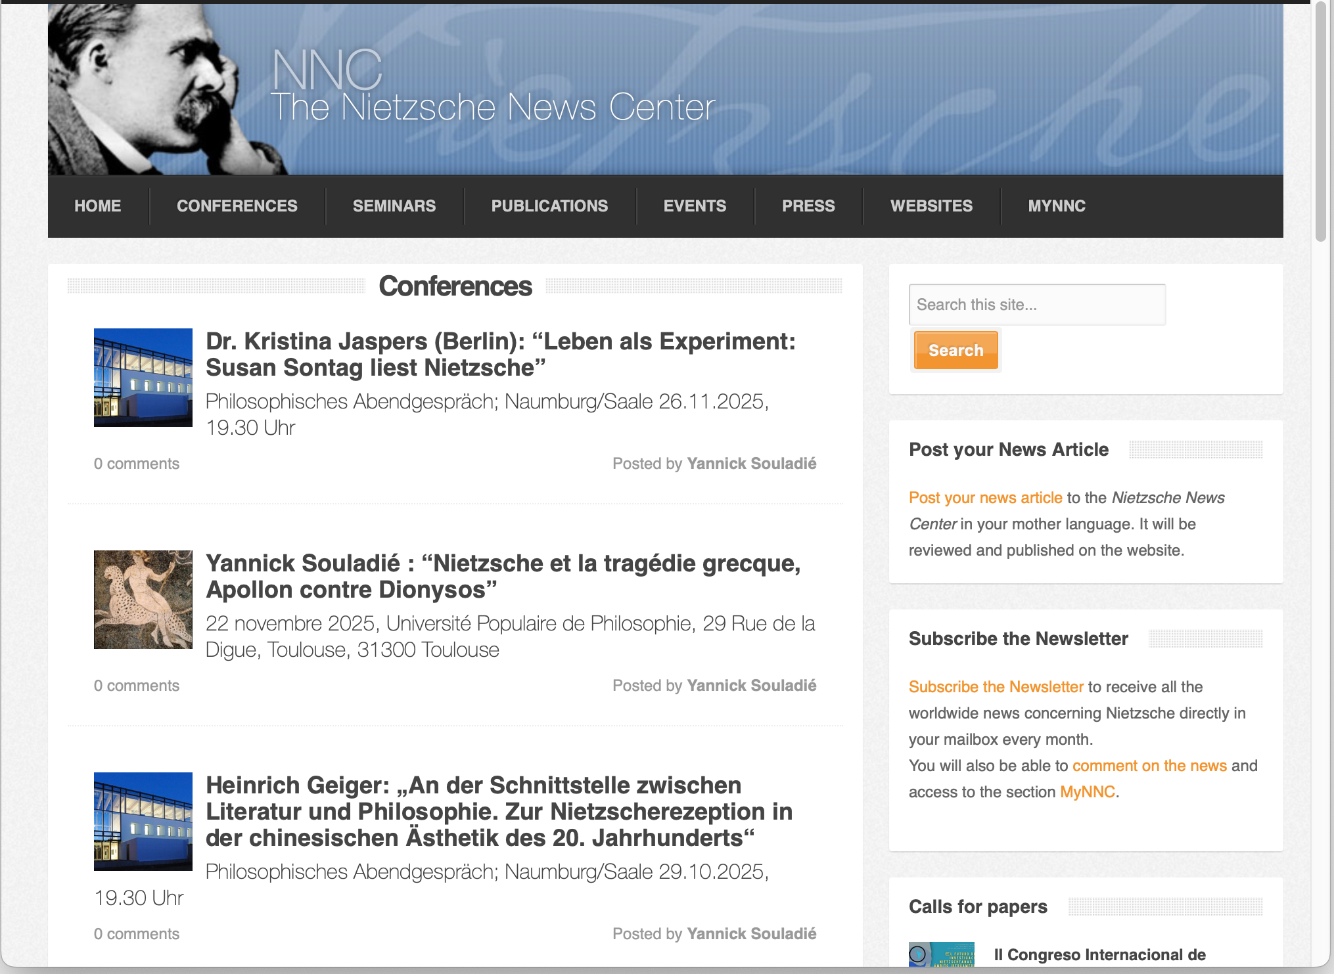
Task: Open the Conferences menu item
Action: tap(237, 206)
